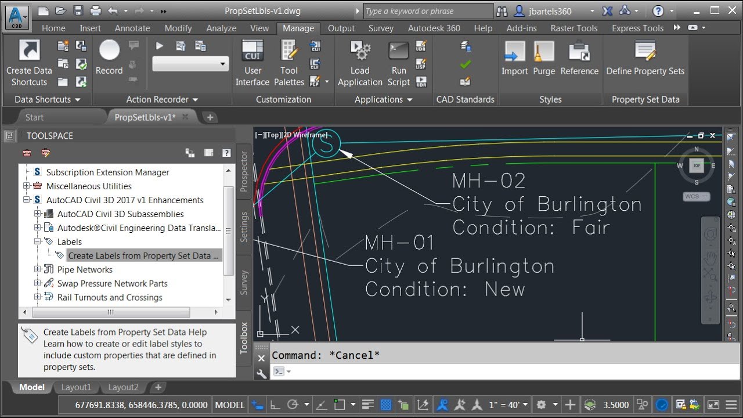Click the WCS coordinate system button

click(x=696, y=196)
